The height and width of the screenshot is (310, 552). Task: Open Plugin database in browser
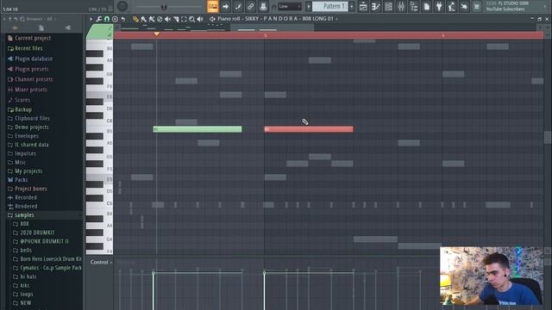click(x=30, y=59)
